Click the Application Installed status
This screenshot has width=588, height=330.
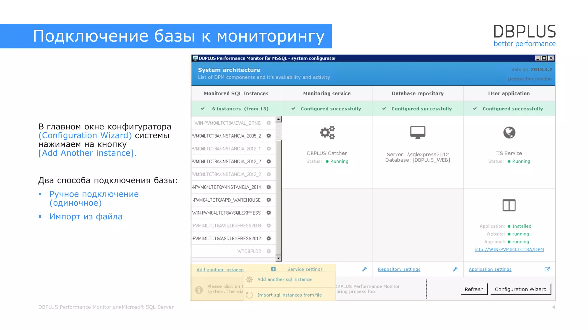click(519, 226)
